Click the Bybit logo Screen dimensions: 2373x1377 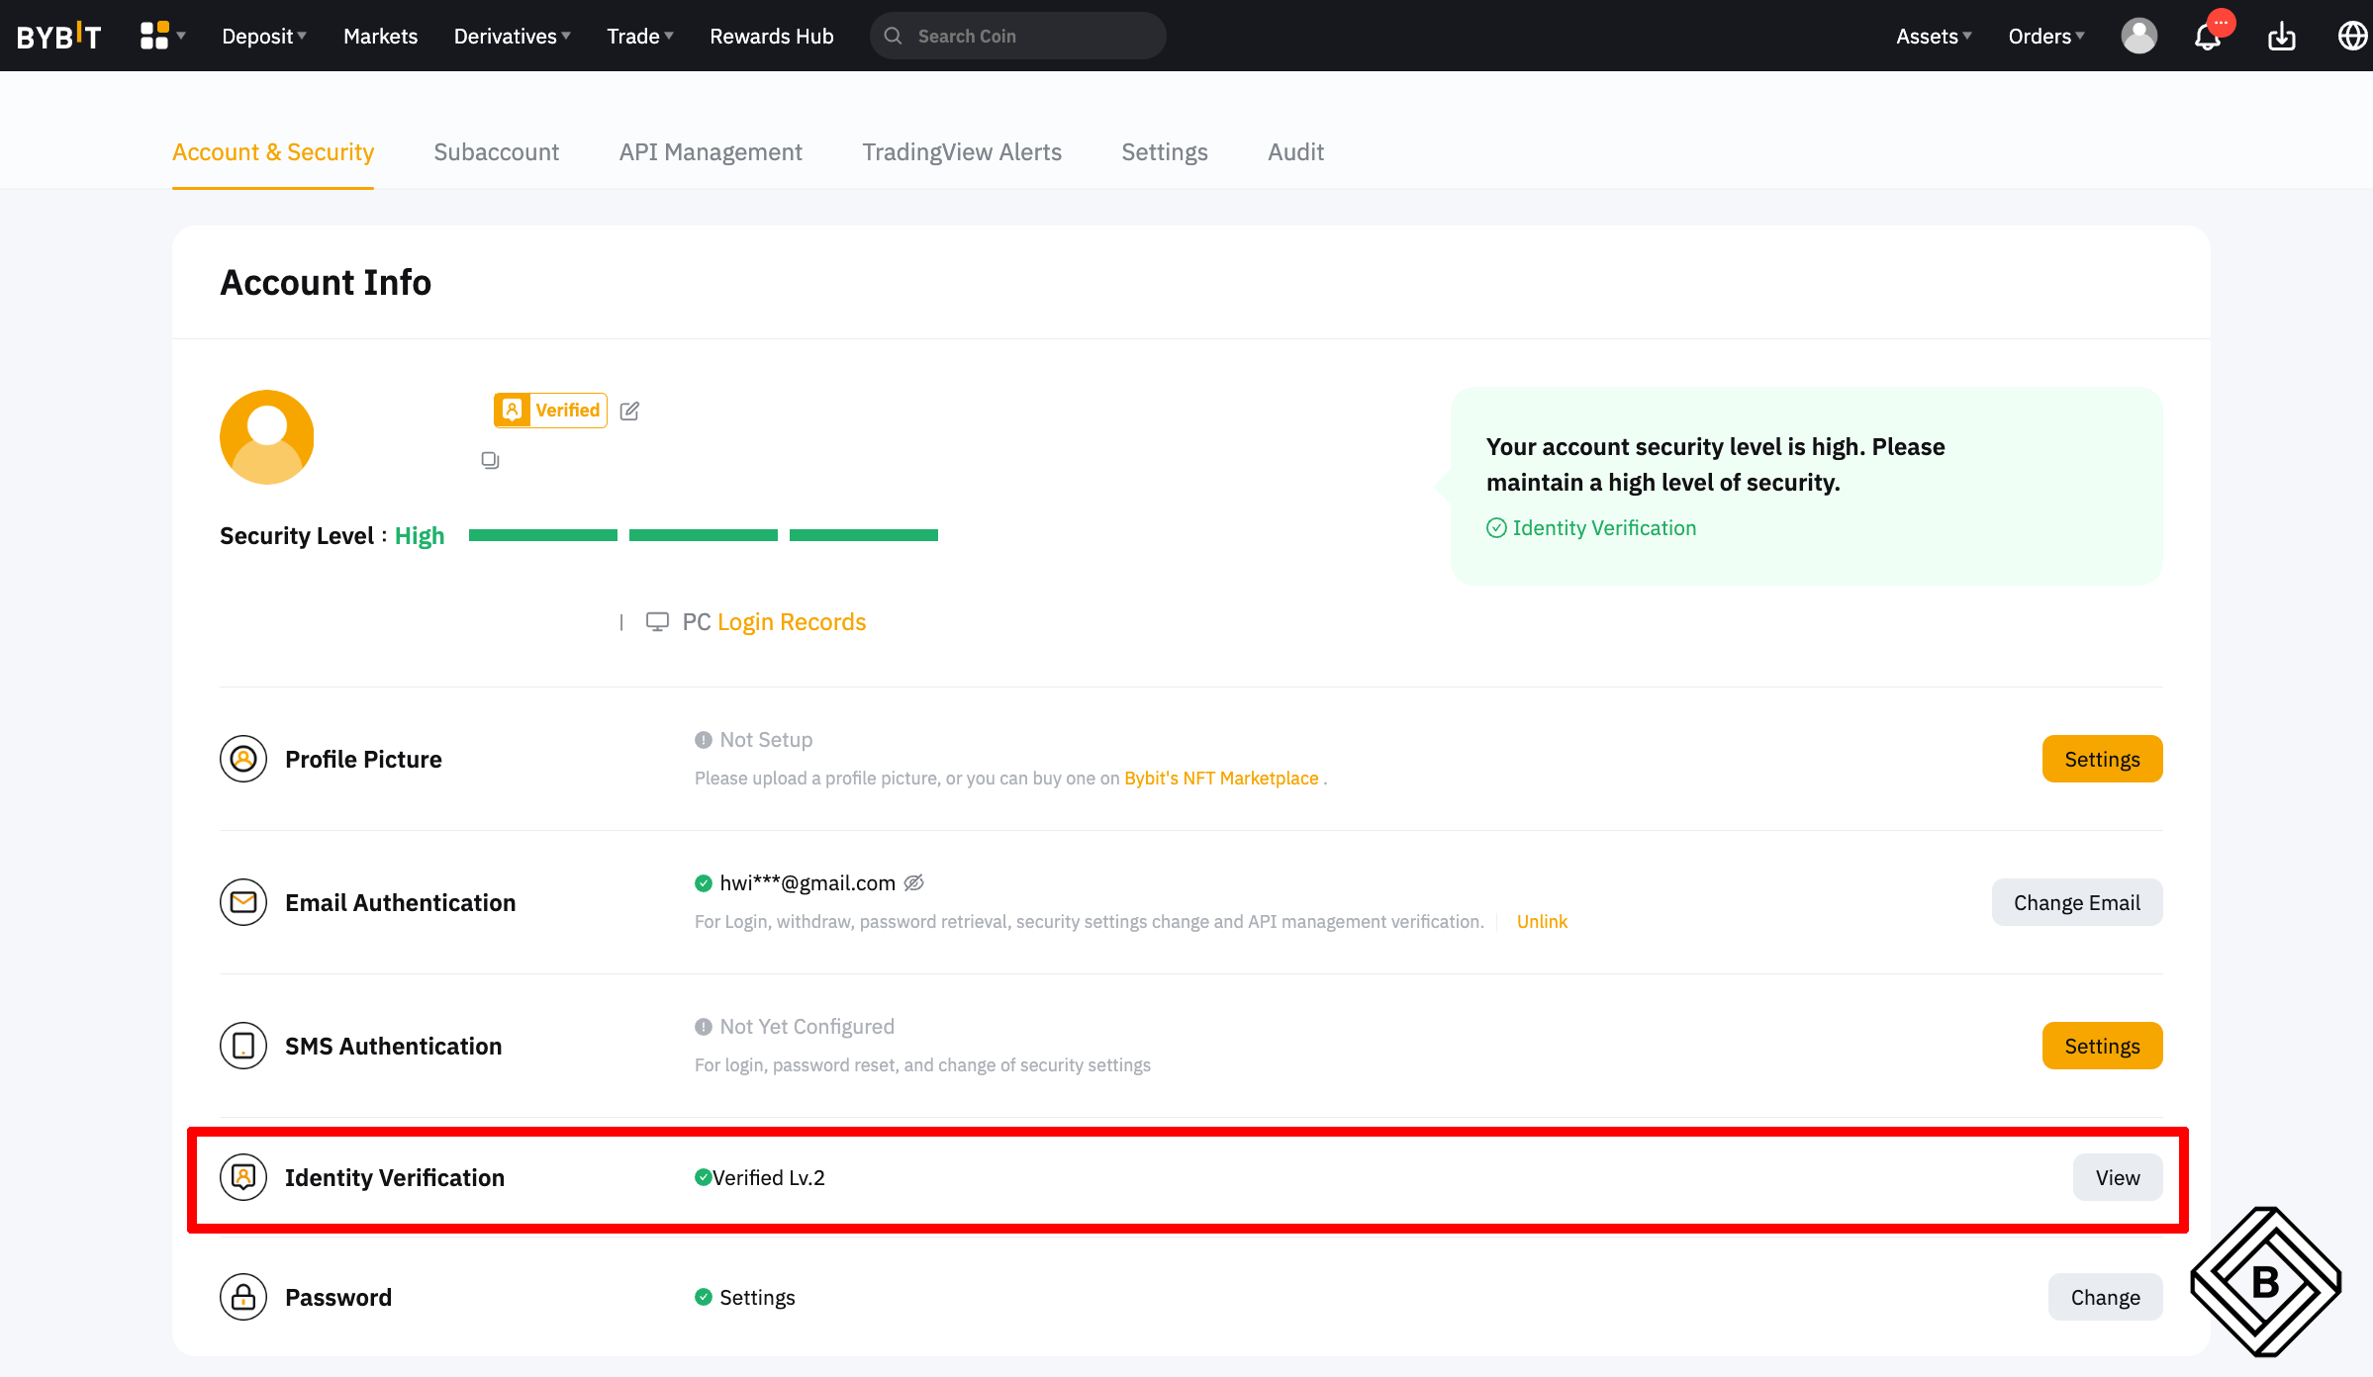click(x=59, y=37)
